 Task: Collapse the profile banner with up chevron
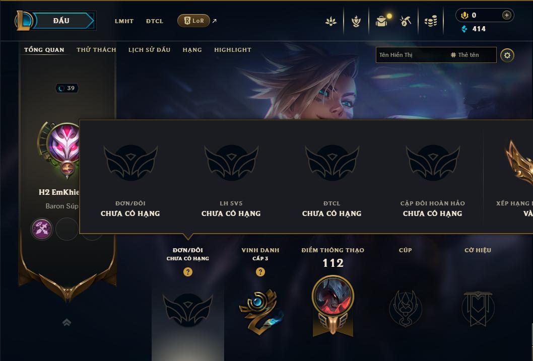click(66, 322)
